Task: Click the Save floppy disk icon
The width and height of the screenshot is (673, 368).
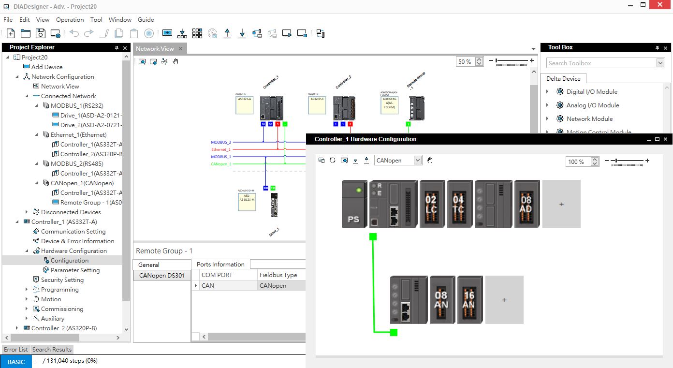Action: click(x=41, y=33)
